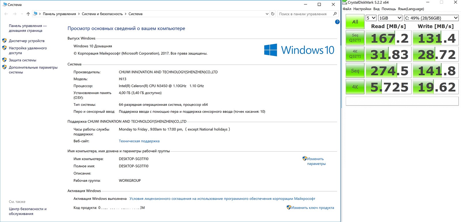Image resolution: width=461 pixels, height=222 pixels.
Task: Click processor text Intel(R) Celeron(R) N3450
Action: pos(161,86)
